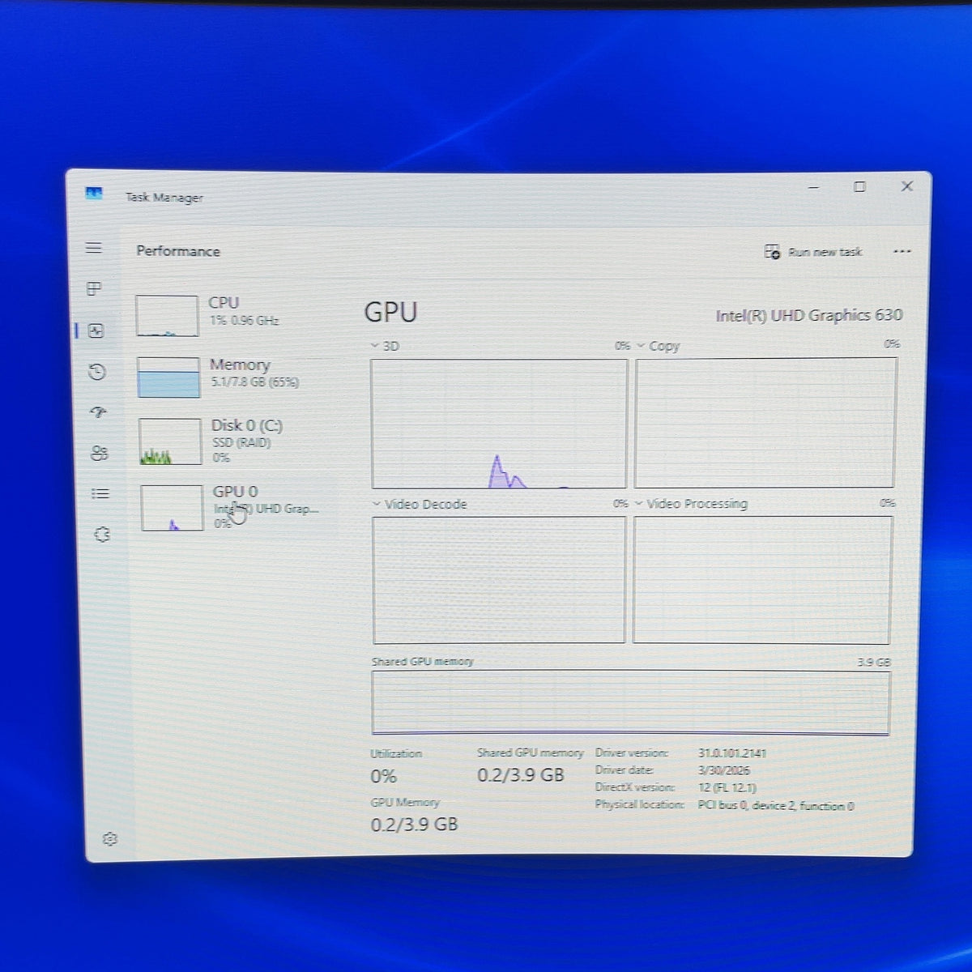Select GPU 0 performance item
This screenshot has width=972, height=972.
[x=237, y=507]
